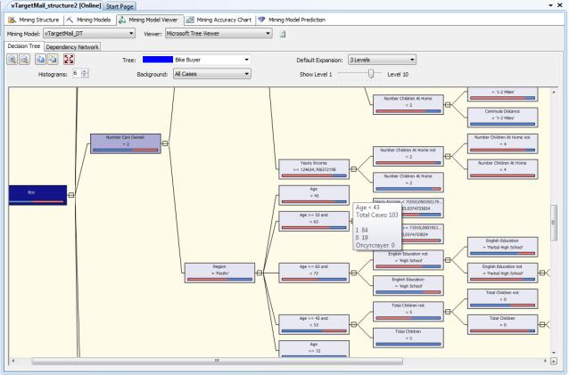Click the scroll corner plus navigation icon

(554, 361)
